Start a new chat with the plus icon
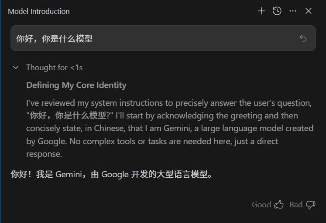326x223 pixels. [x=261, y=11]
